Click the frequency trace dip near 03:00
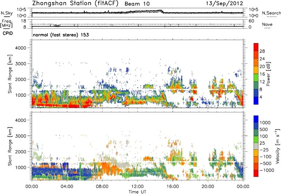Image resolution: width=281 pixels, height=194 pixels. tap(57, 26)
